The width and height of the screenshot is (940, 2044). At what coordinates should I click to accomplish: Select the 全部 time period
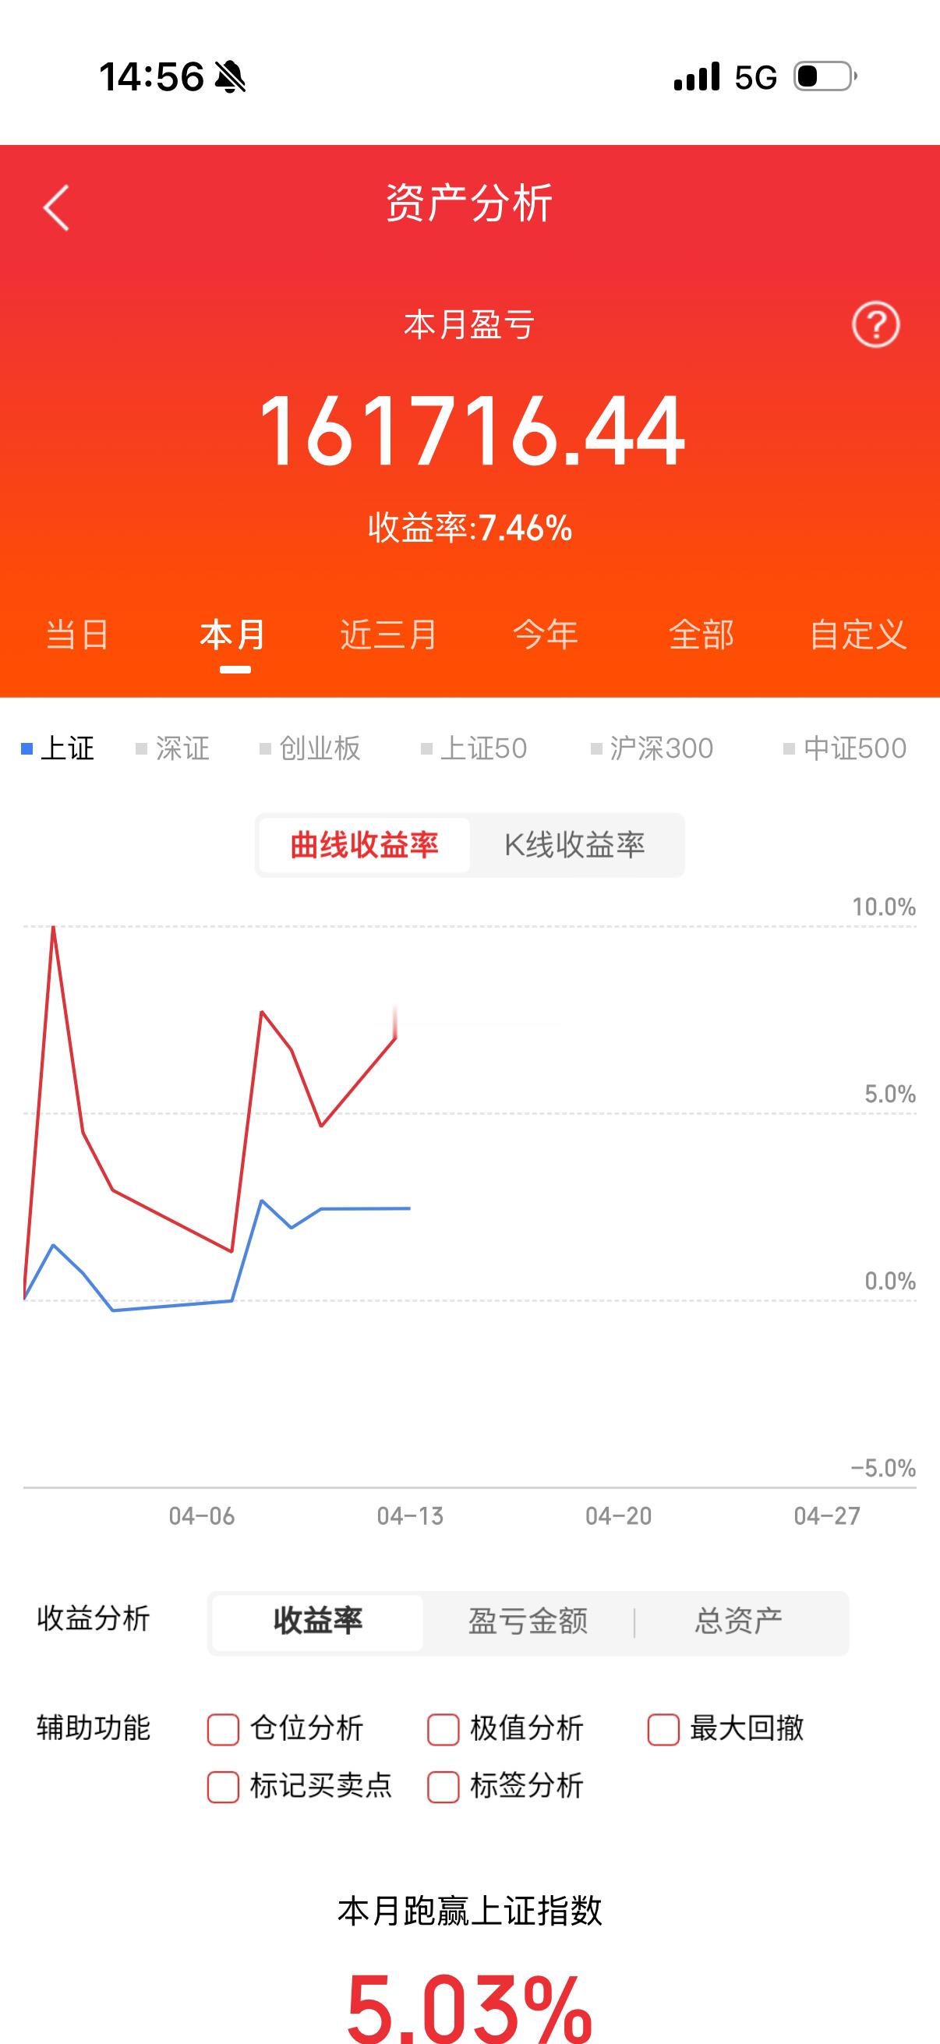point(703,635)
